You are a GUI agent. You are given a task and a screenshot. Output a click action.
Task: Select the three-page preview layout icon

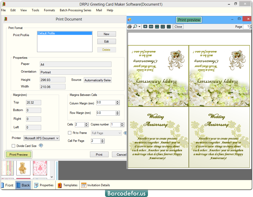157,26
